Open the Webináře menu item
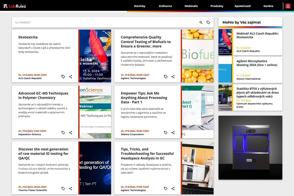The height and width of the screenshot is (196, 294). coord(191,6)
